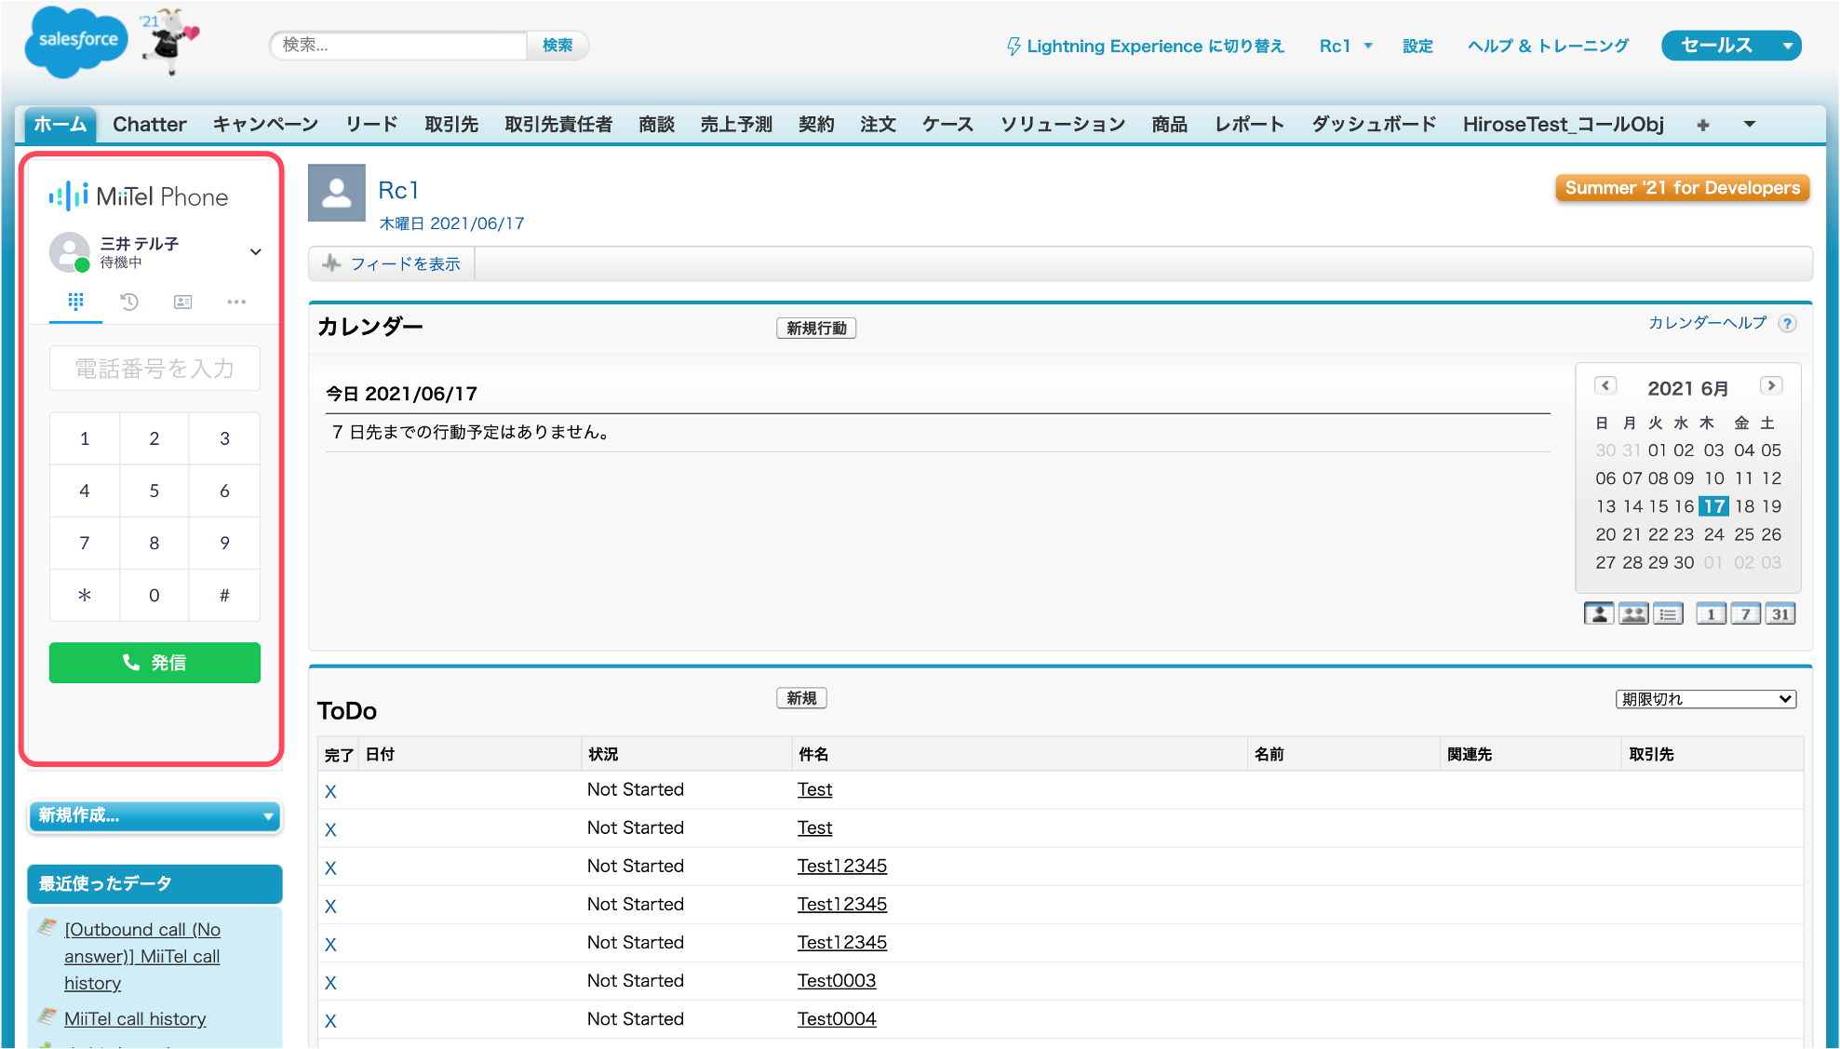1840x1049 pixels.
Task: Open the MiiTel call history tab
Action: coord(129,302)
